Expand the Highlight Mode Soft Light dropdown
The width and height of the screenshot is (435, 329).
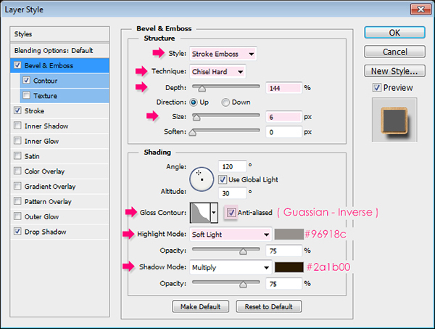click(x=230, y=235)
